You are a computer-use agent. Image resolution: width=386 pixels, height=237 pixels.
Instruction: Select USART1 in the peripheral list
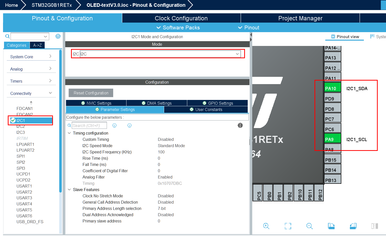[x=24, y=186]
